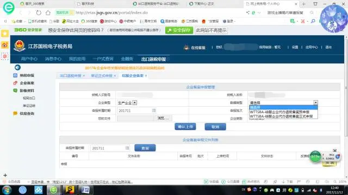Click the 纳税申报 sidebar icon
The height and width of the screenshot is (195, 348).
[15, 75]
